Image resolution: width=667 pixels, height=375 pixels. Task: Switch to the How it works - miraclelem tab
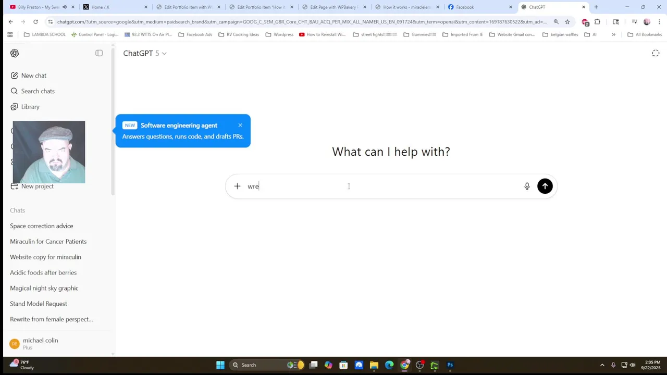click(x=406, y=7)
